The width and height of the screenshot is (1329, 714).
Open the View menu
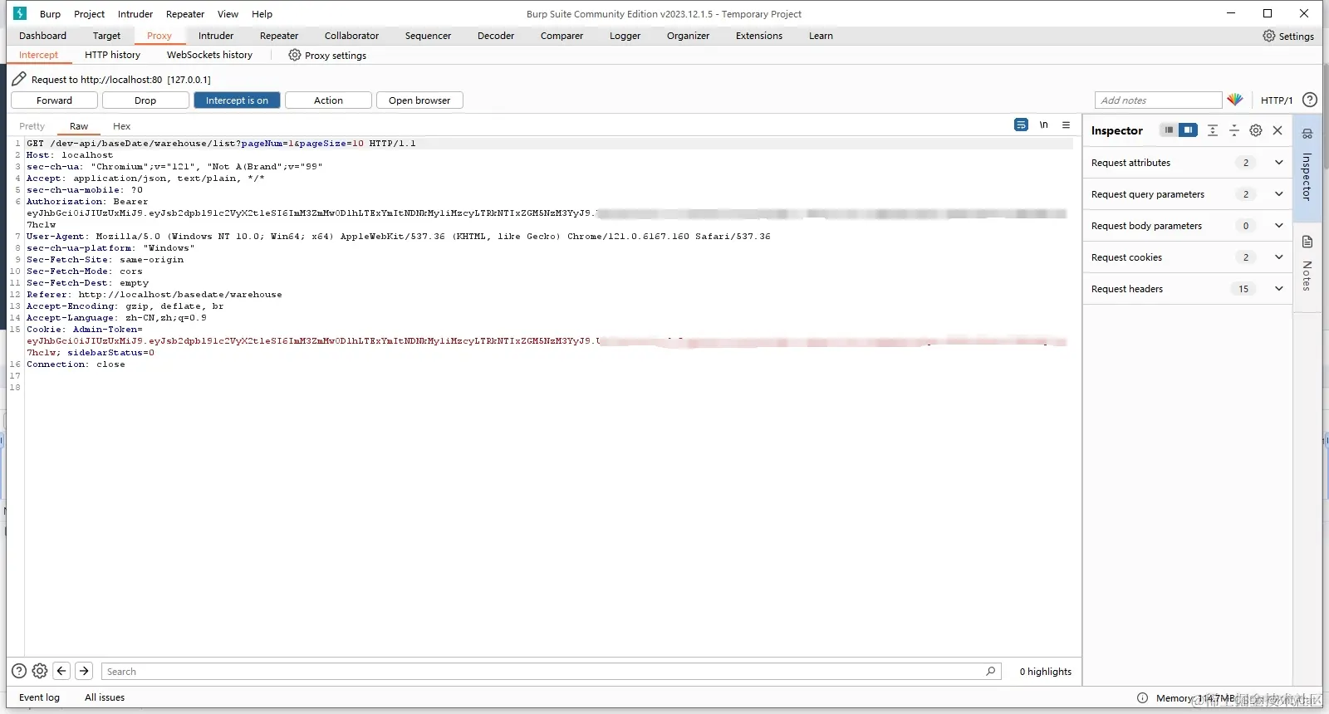(x=228, y=13)
